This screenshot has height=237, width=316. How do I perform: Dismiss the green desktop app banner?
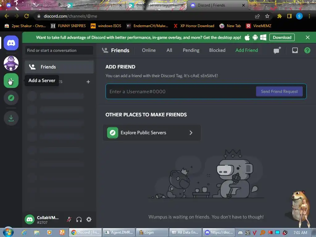[x=308, y=37]
